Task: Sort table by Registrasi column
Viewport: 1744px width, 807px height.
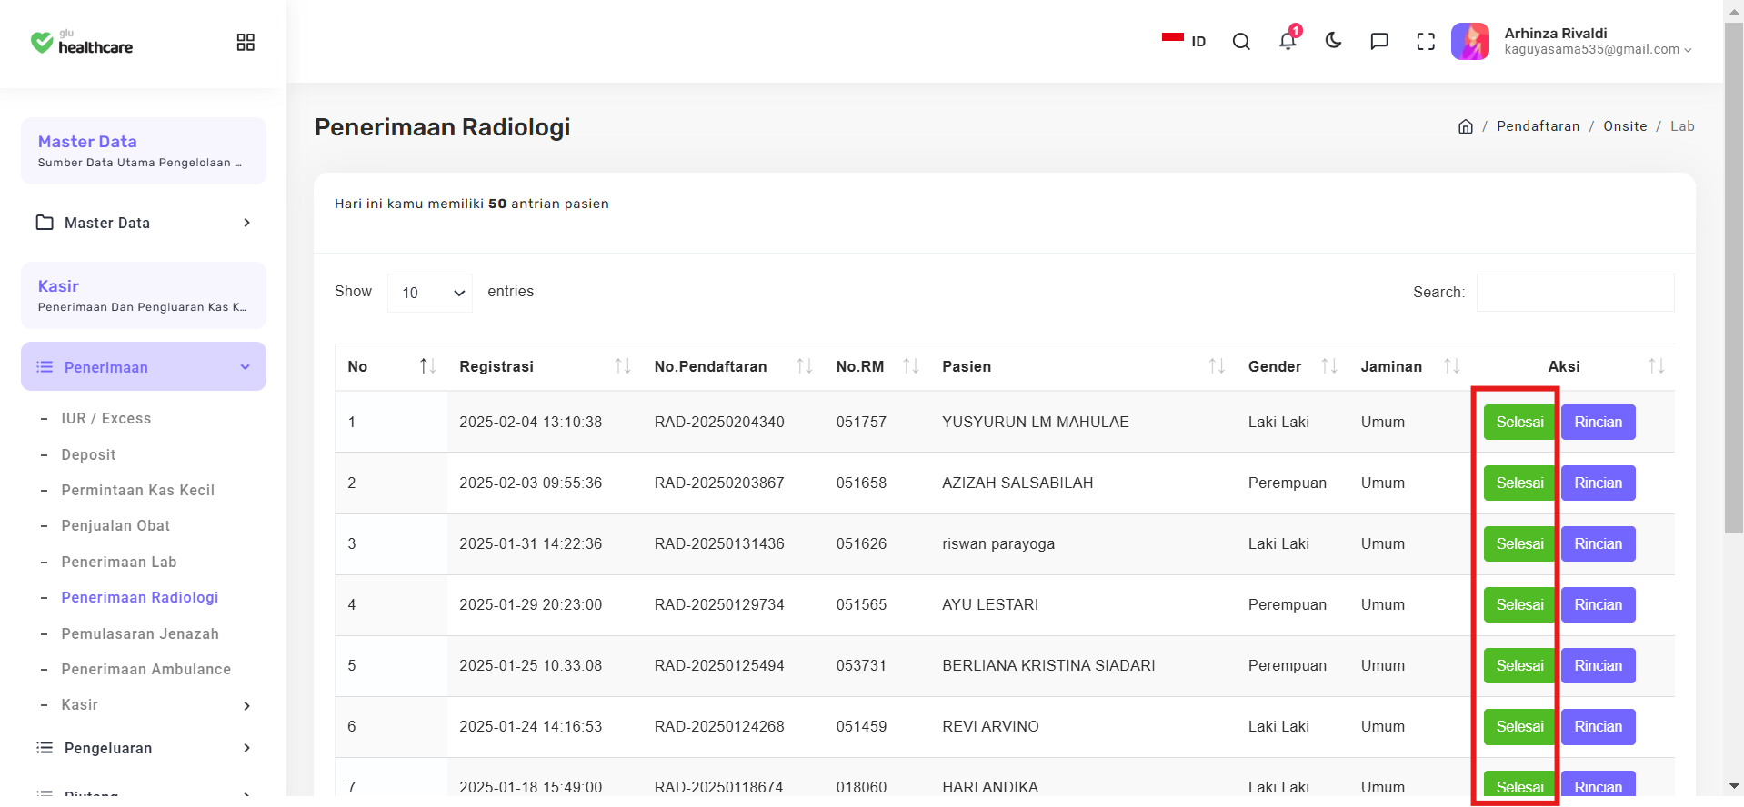Action: click(544, 366)
